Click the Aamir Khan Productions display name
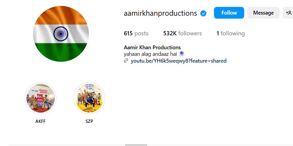Viewport: 293px width, 146px height. 152,47
